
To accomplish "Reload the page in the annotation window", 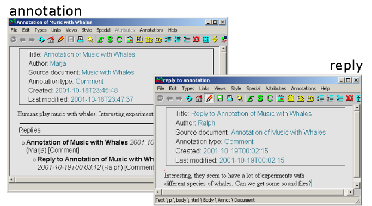I will tap(41, 40).
